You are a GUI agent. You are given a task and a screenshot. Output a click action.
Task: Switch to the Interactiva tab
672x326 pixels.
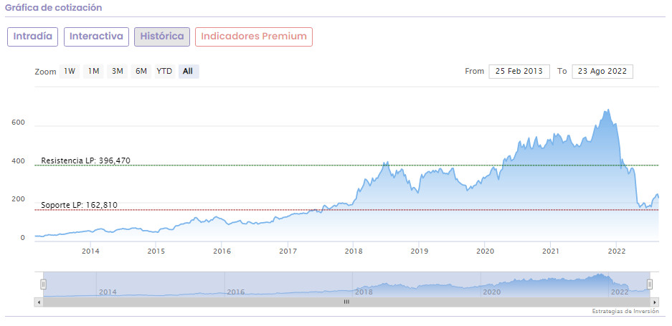coord(96,37)
